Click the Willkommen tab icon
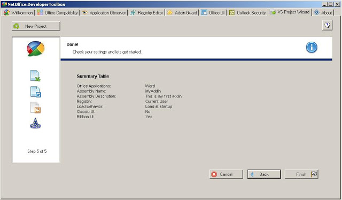The height and width of the screenshot is (200, 342). coord(6,12)
